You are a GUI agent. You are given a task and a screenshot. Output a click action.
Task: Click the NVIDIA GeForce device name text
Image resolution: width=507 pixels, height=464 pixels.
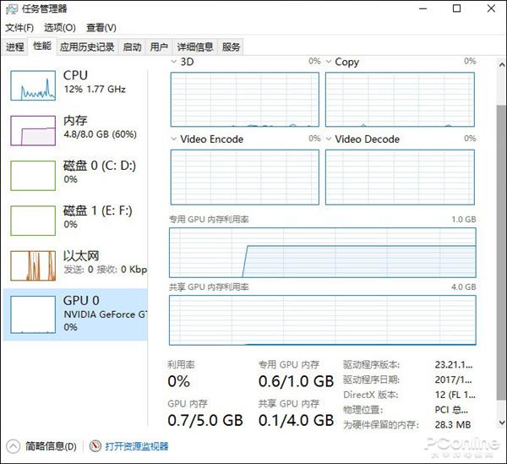[x=106, y=314]
